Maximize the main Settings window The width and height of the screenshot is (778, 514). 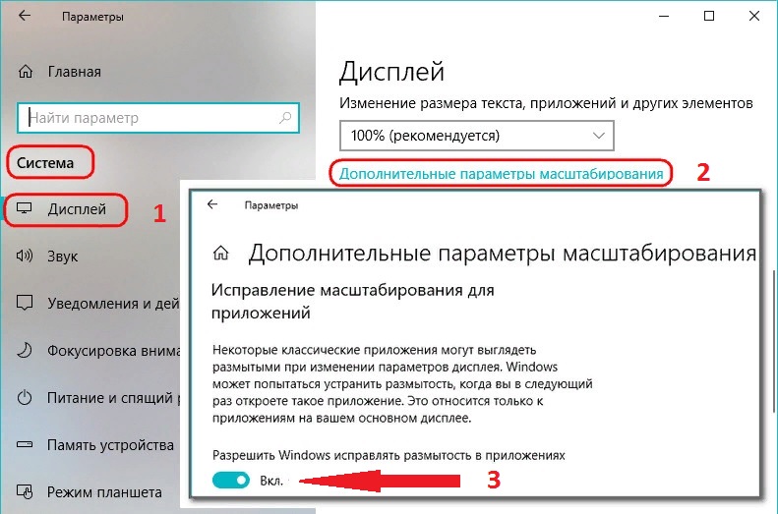point(709,16)
